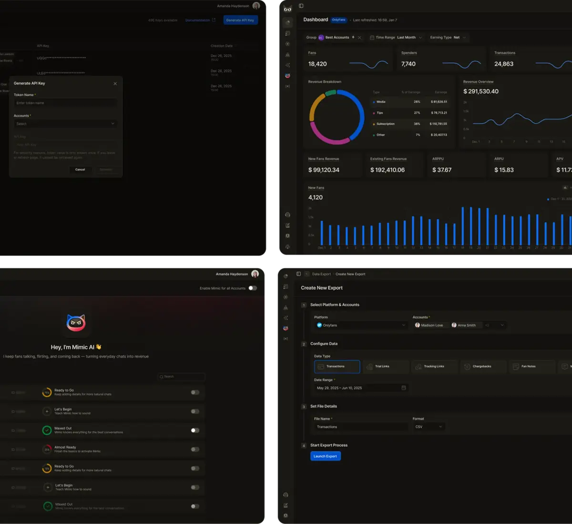Click the Data Export breadcrumb
Screen dimensions: 572x524
pos(321,274)
